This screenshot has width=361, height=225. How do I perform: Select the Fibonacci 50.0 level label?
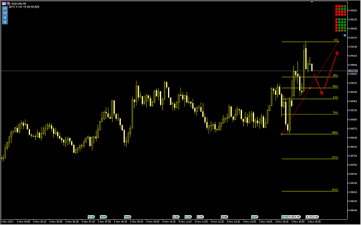pos(336,87)
